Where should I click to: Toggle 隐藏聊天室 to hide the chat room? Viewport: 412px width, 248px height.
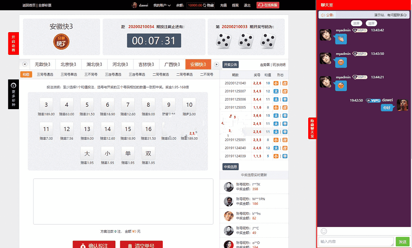(x=312, y=128)
